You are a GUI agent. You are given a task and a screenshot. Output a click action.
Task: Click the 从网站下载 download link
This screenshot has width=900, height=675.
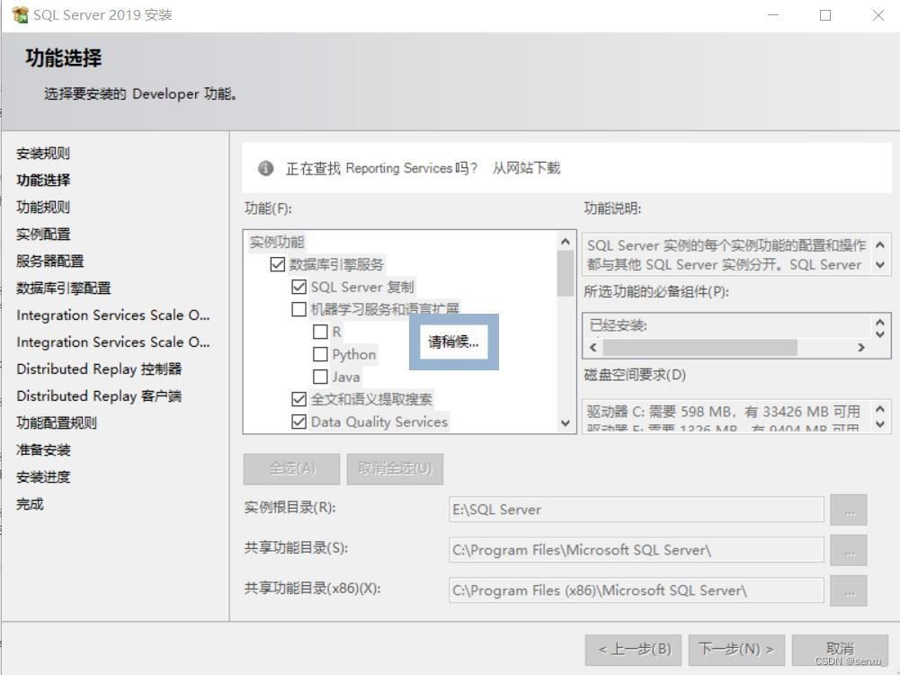[526, 168]
